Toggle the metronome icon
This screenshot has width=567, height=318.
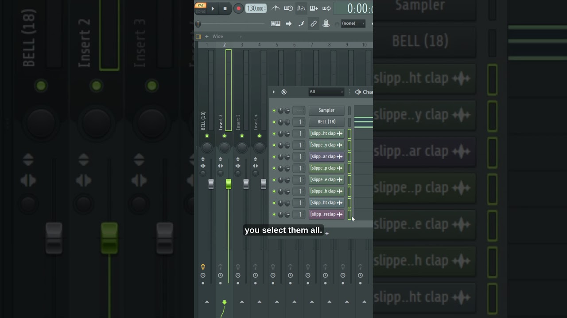pos(276,8)
